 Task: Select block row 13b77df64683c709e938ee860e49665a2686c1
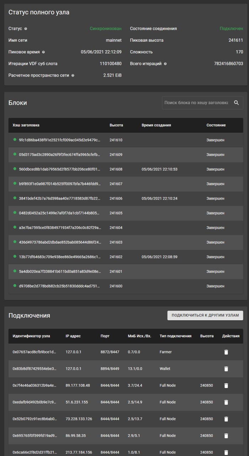coord(126,257)
